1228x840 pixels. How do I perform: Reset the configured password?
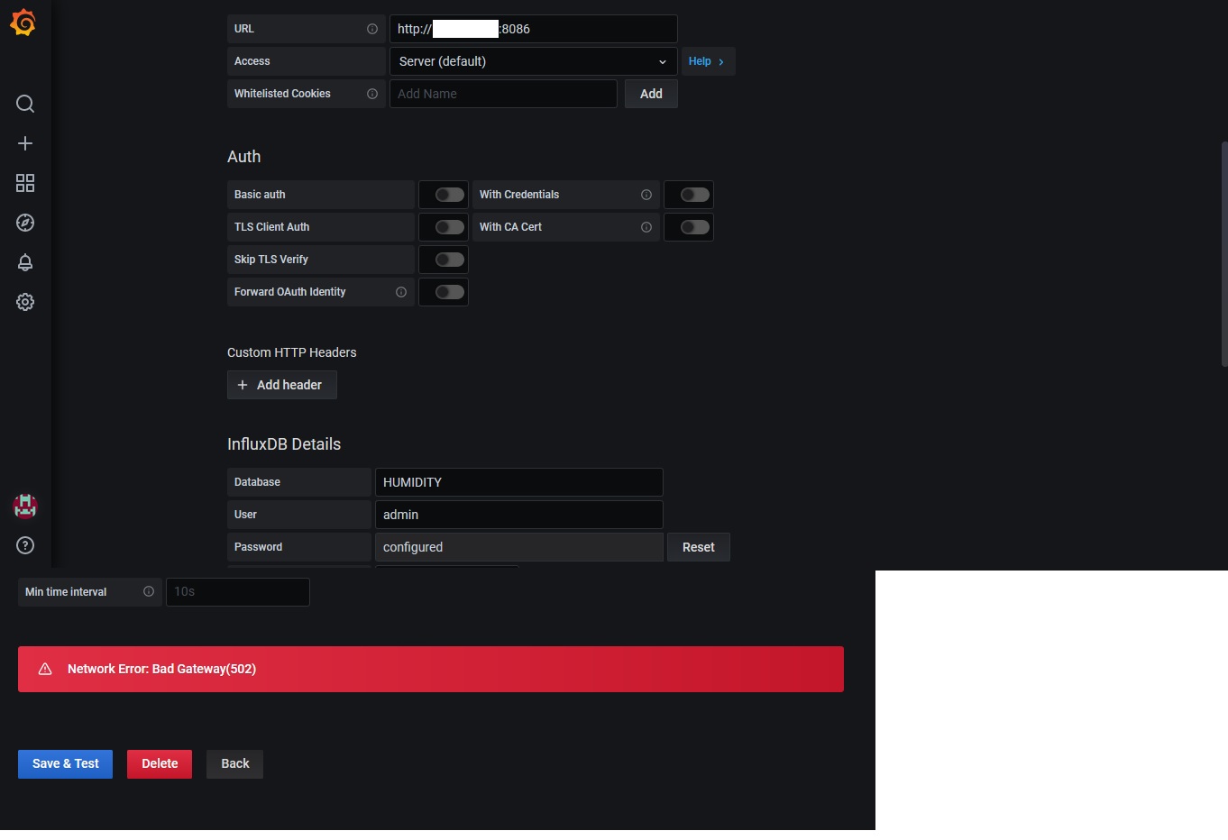pos(698,547)
